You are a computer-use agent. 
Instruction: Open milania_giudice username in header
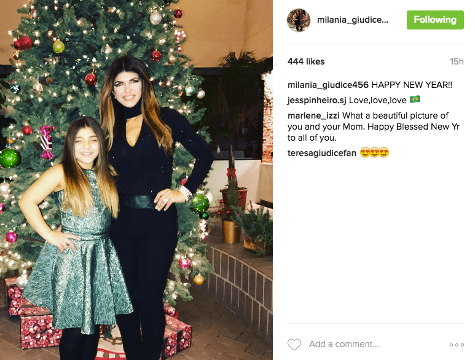(352, 20)
